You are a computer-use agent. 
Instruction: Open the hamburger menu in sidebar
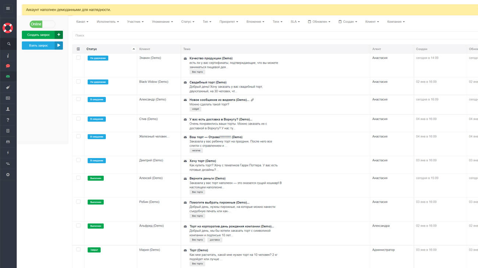(x=8, y=8)
